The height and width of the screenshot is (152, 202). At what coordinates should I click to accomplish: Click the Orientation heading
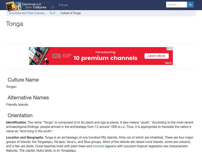tap(20, 116)
